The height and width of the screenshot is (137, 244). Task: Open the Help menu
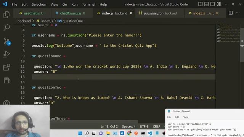tap(103, 4)
